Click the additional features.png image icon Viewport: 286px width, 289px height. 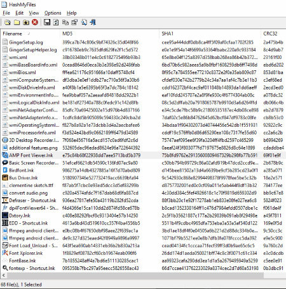pos(5,148)
